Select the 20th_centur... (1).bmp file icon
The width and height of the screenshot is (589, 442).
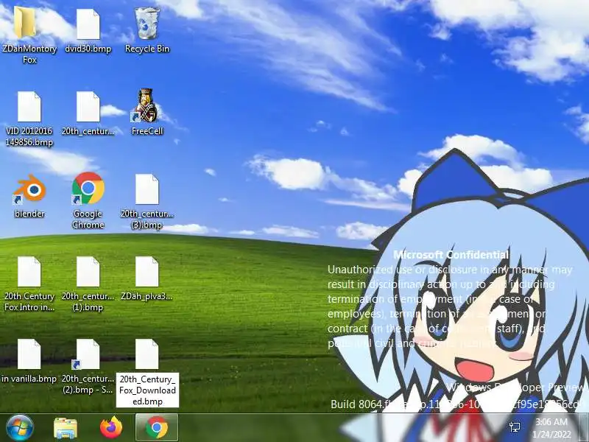click(x=88, y=272)
